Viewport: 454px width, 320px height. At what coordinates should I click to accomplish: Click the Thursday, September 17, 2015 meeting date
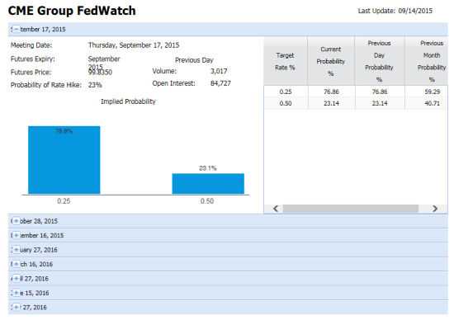[x=134, y=45]
